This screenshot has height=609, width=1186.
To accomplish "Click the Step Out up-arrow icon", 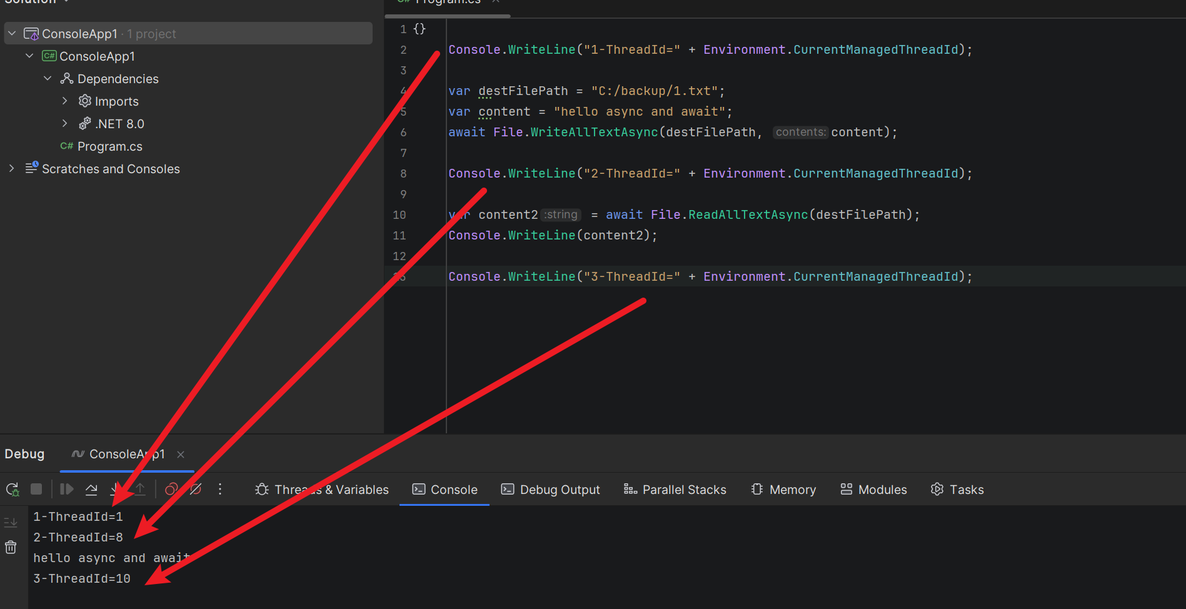I will click(141, 490).
